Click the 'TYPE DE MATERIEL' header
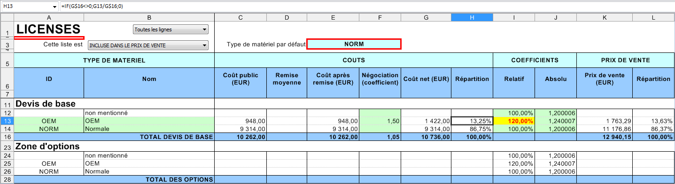The height and width of the screenshot is (184, 675). pyautogui.click(x=114, y=60)
